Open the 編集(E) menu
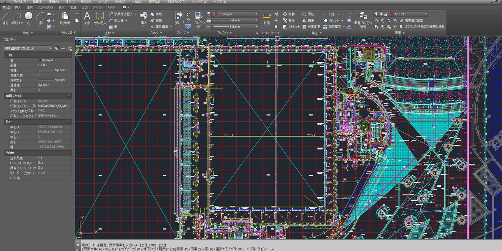502x251 pixels. click(38, 2)
